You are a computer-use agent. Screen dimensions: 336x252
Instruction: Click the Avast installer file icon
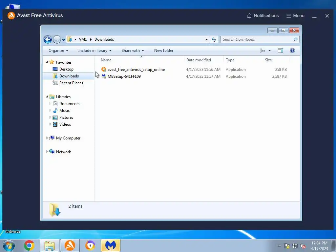tap(104, 70)
